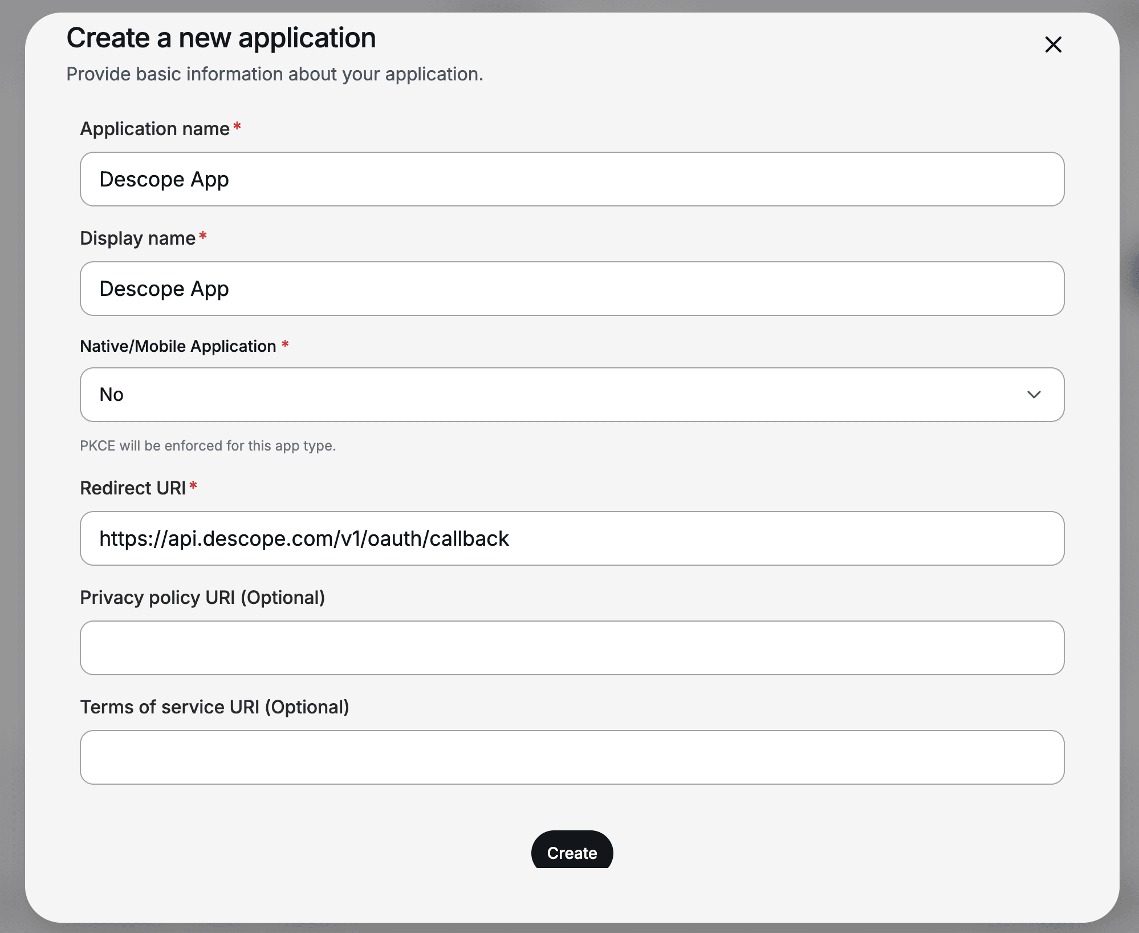Click the 'Privacy policy URI (Optional)' label
The width and height of the screenshot is (1139, 933).
tap(202, 598)
